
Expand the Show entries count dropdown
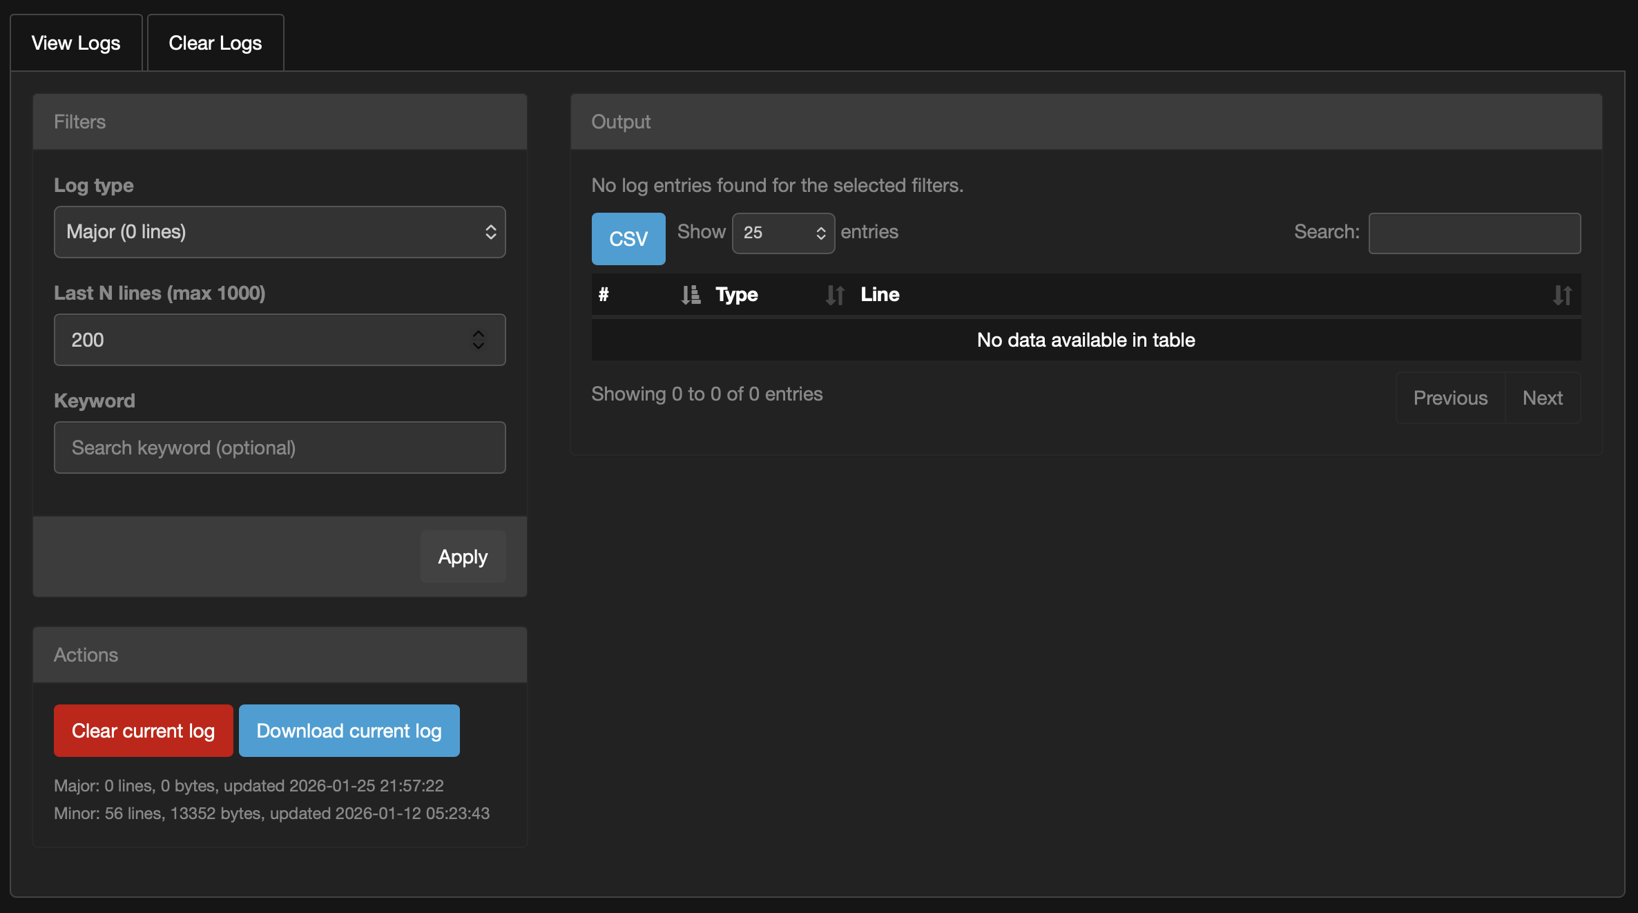783,233
